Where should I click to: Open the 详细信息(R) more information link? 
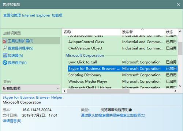tap(12, 121)
